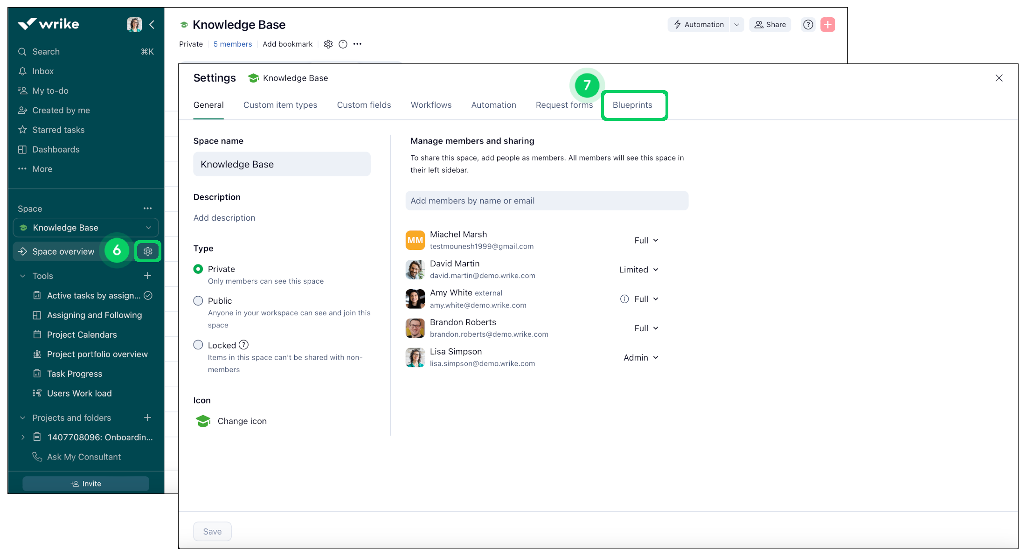
Task: Add a new tool with plus icon
Action: coord(148,276)
